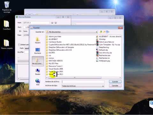Click the KeyFile field in Normal Builder

coord(27,52)
